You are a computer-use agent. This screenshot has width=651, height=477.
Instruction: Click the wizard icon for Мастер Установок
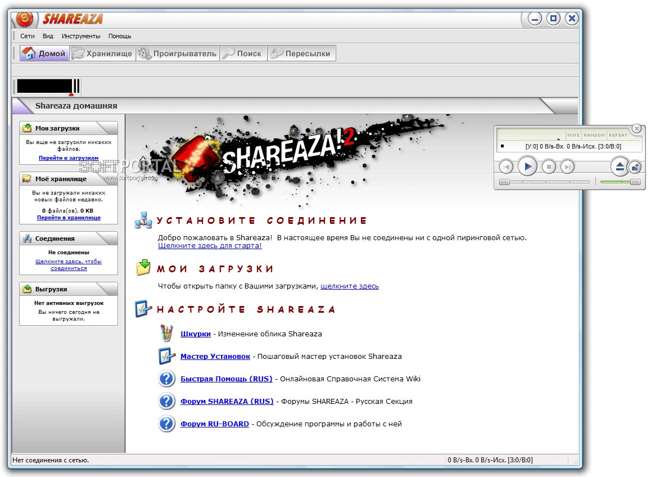pyautogui.click(x=167, y=356)
